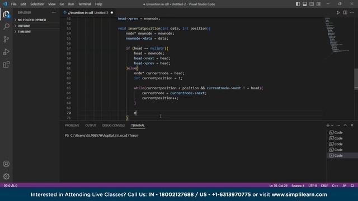
Task: Open the Go menu
Action: coord(62,4)
